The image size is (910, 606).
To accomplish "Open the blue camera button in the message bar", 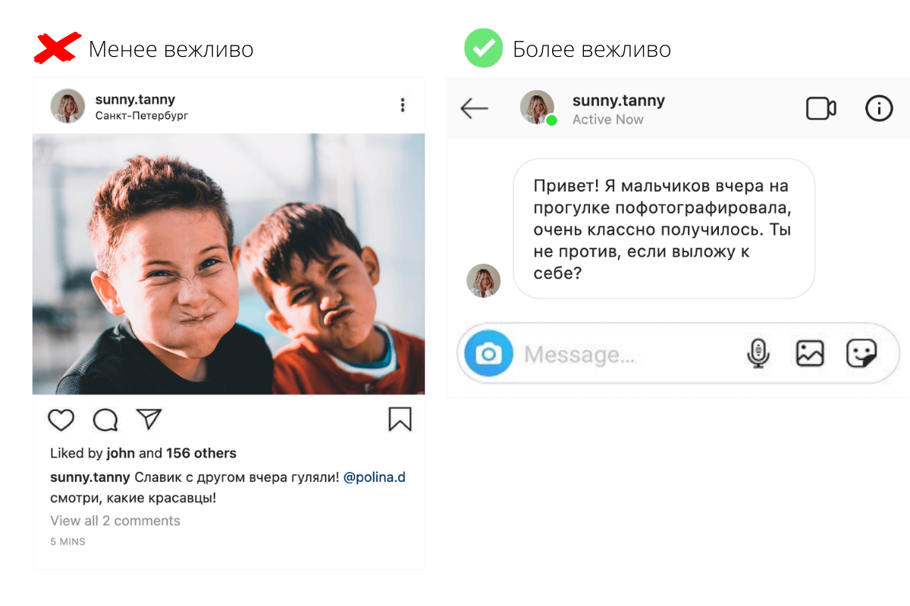I will [489, 354].
